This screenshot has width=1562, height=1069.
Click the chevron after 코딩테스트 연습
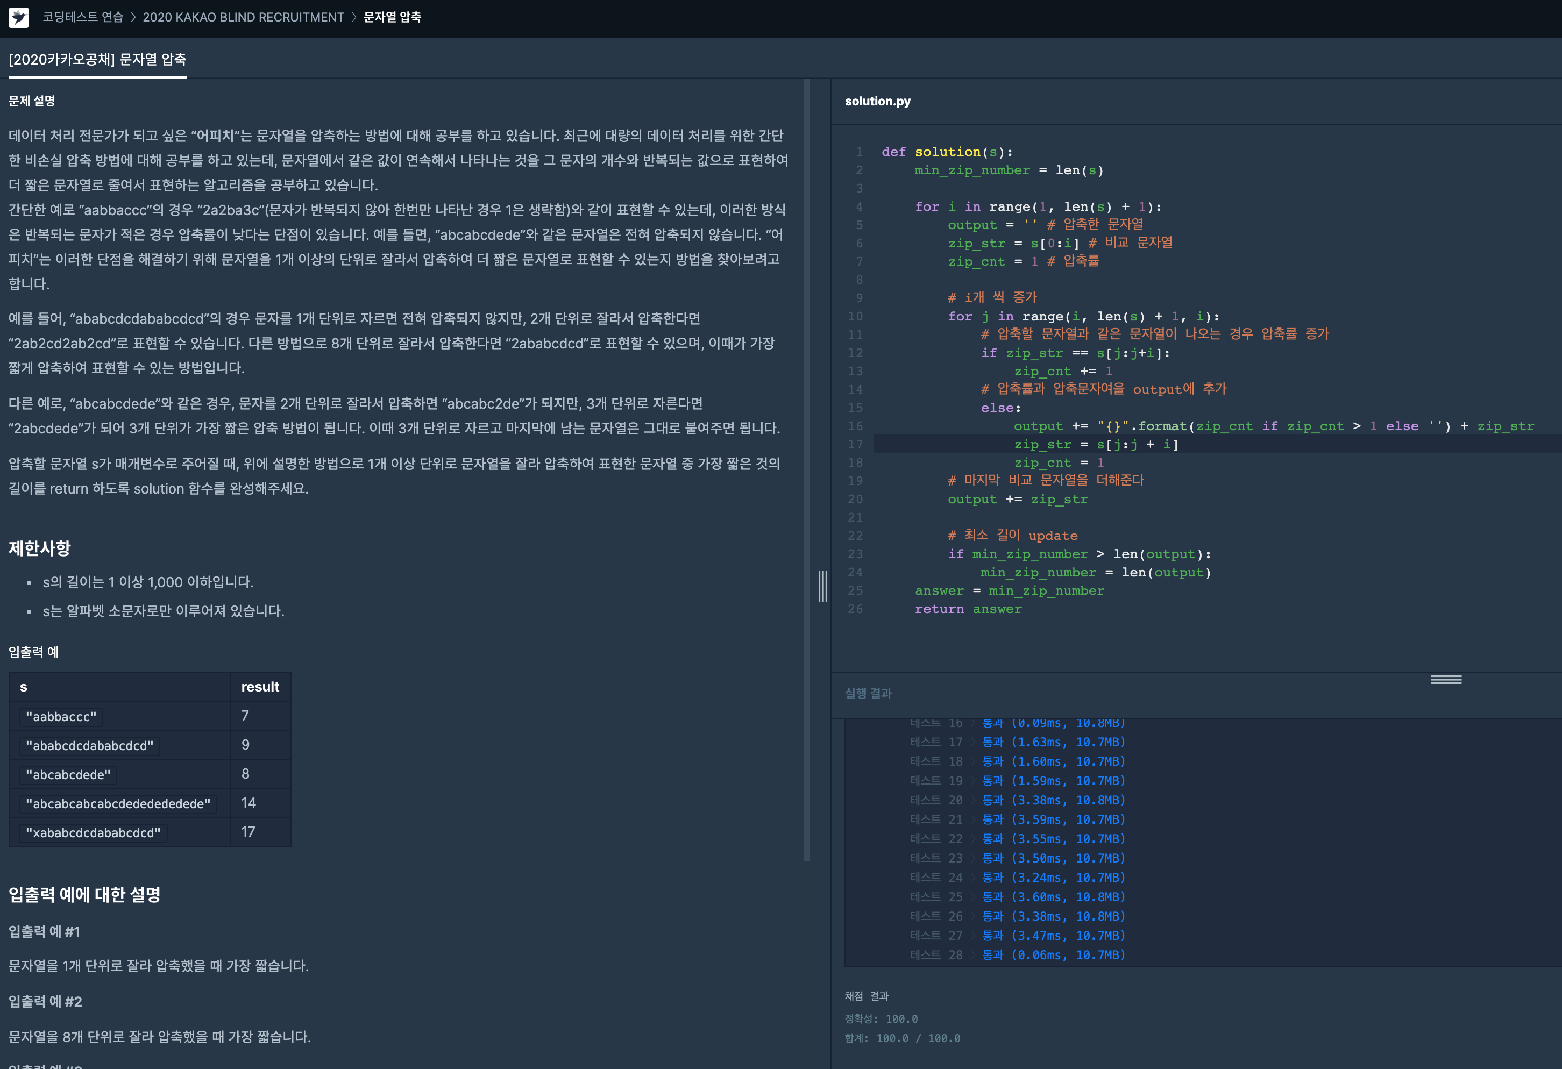[x=133, y=17]
